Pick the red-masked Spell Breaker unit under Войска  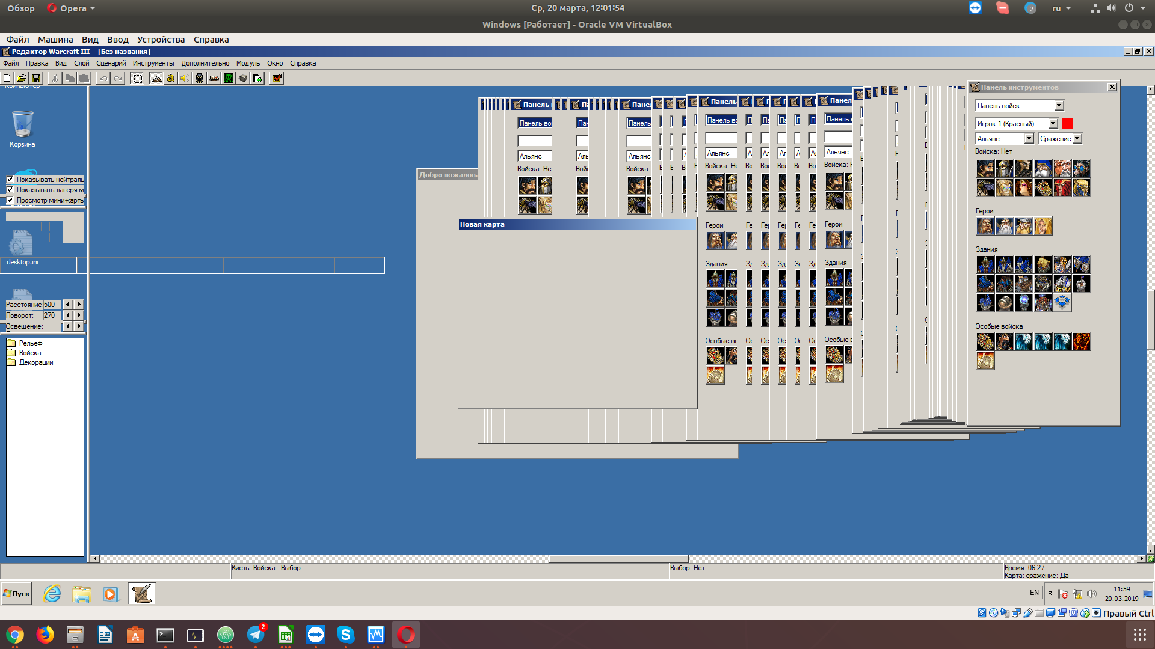pyautogui.click(x=1062, y=187)
